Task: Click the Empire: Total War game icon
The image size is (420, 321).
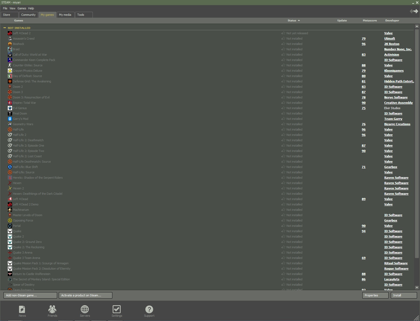Action: pos(10,103)
